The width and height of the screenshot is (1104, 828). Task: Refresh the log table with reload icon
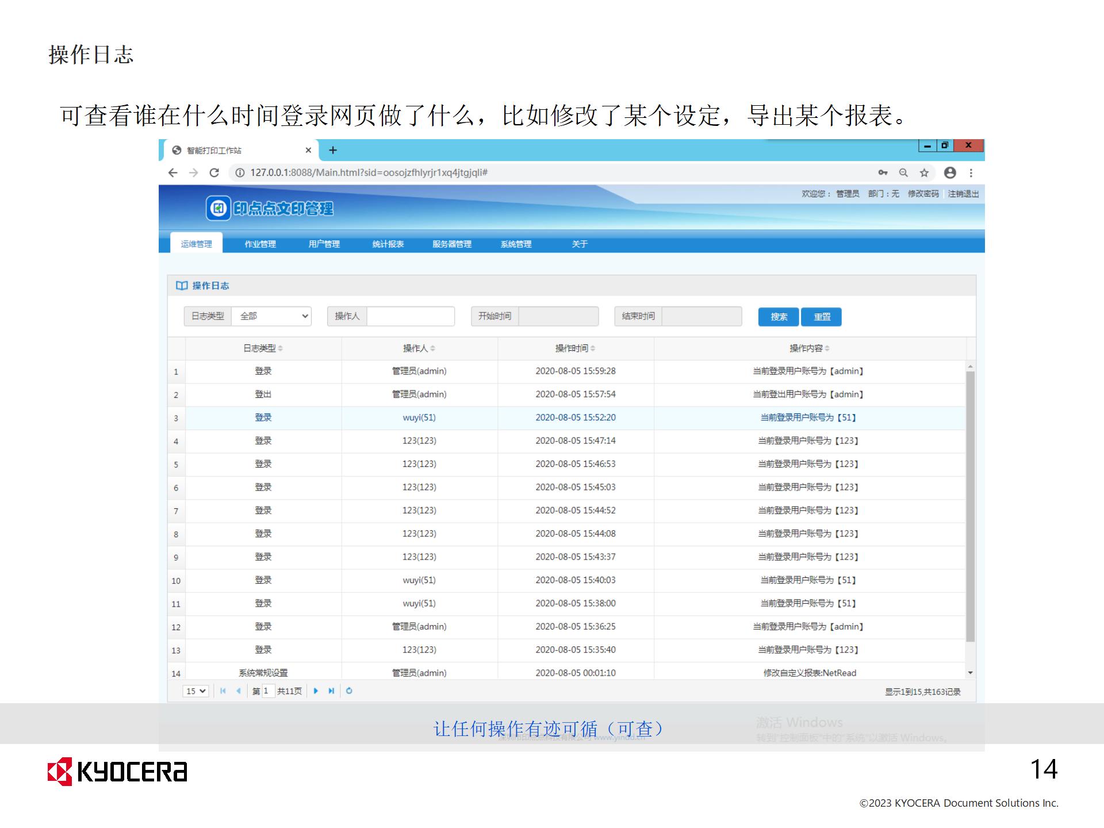pos(349,691)
